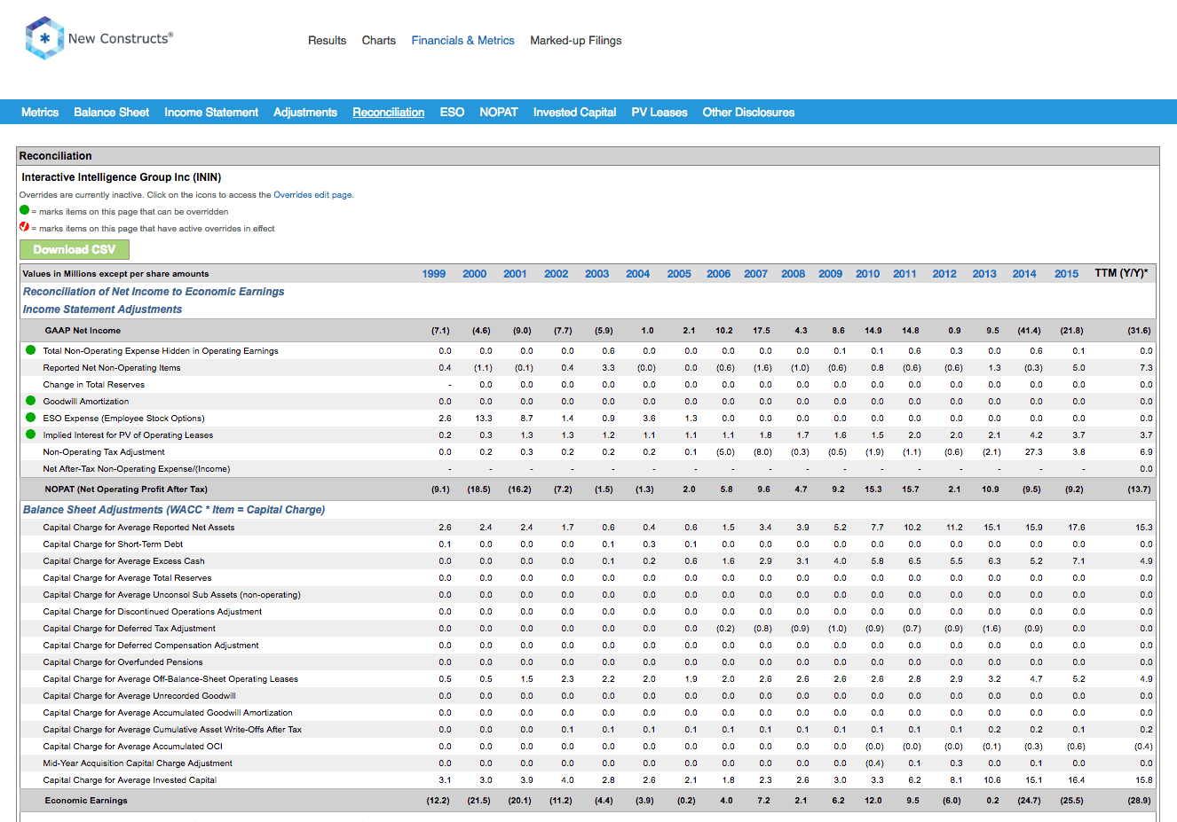Screen dimensions: 1177x822
Task: Select Financials & Metrics navigation item
Action: (x=462, y=41)
